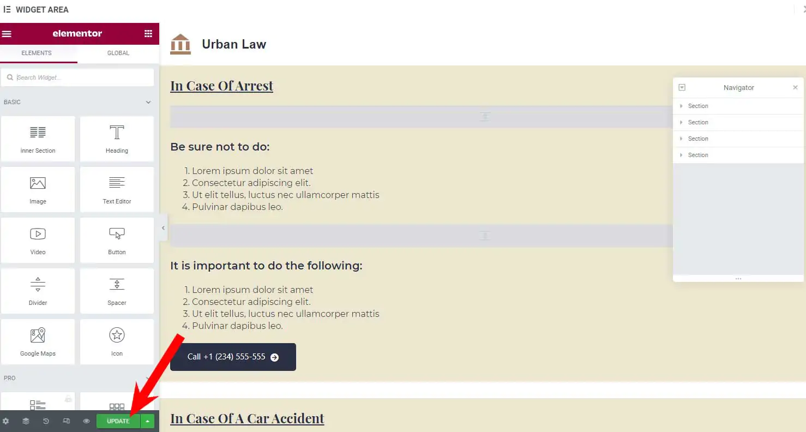Image resolution: width=806 pixels, height=432 pixels.
Task: Open Navigator layers icon in bottom bar
Action: [26, 421]
